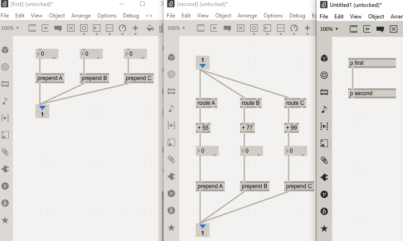Click the paperclip Snippets icon in second window sidebar
Viewport: 403px width, 241px height.
(x=171, y=160)
